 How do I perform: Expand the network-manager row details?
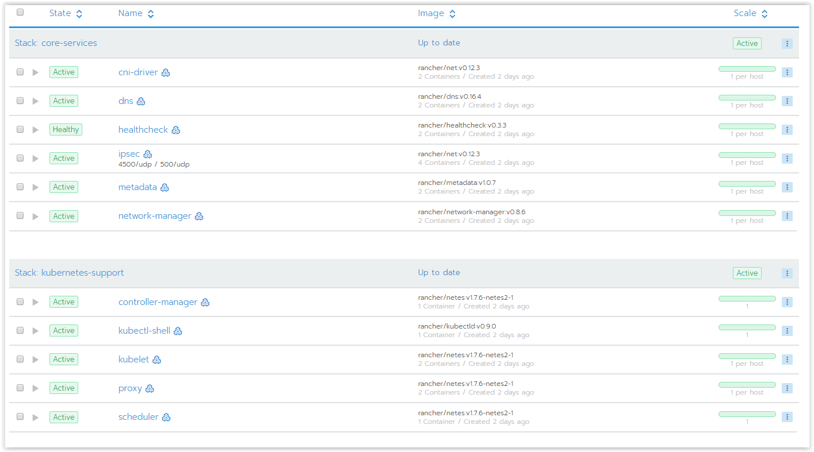pyautogui.click(x=36, y=216)
